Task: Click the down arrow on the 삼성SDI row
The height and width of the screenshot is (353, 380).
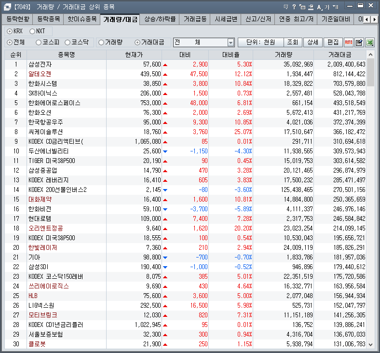Action: coord(165,267)
